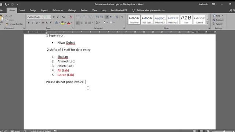Toggle strikethrough formatting

pyautogui.click(x=43, y=23)
